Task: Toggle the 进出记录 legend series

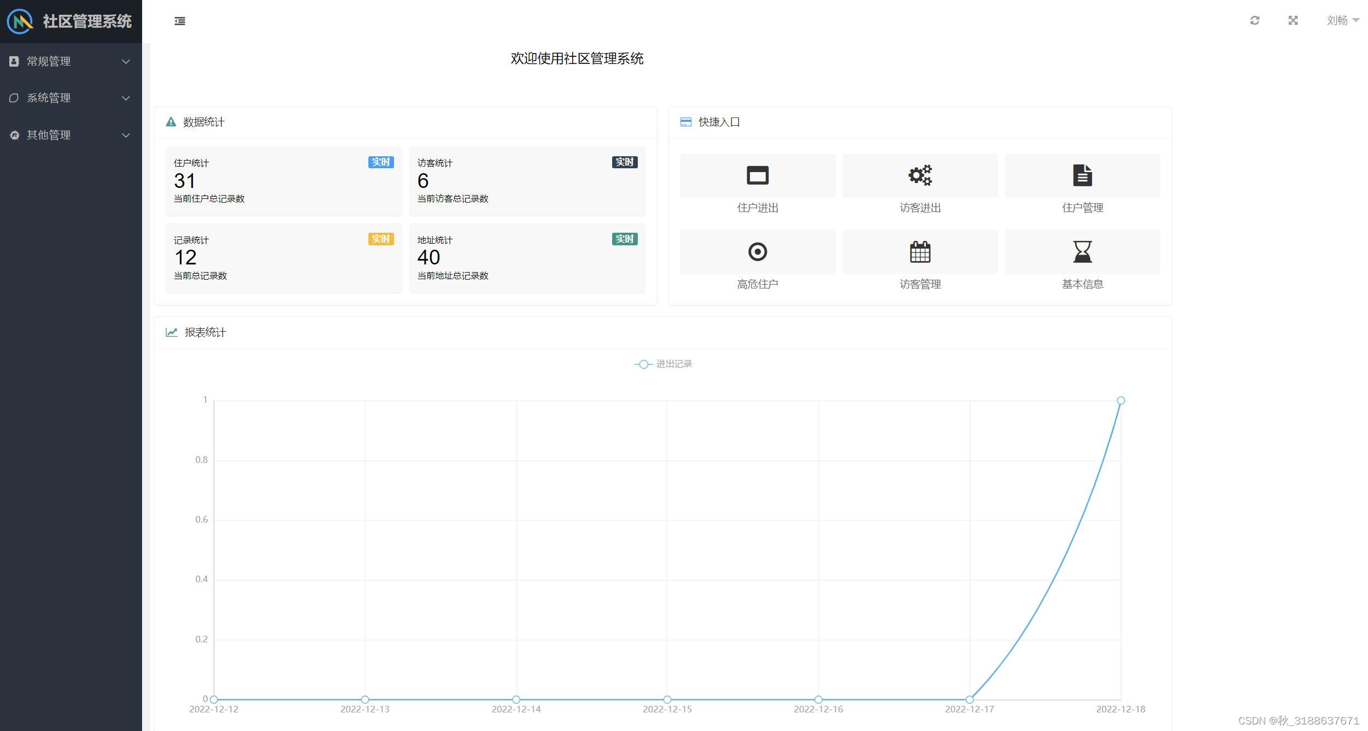Action: pyautogui.click(x=663, y=364)
